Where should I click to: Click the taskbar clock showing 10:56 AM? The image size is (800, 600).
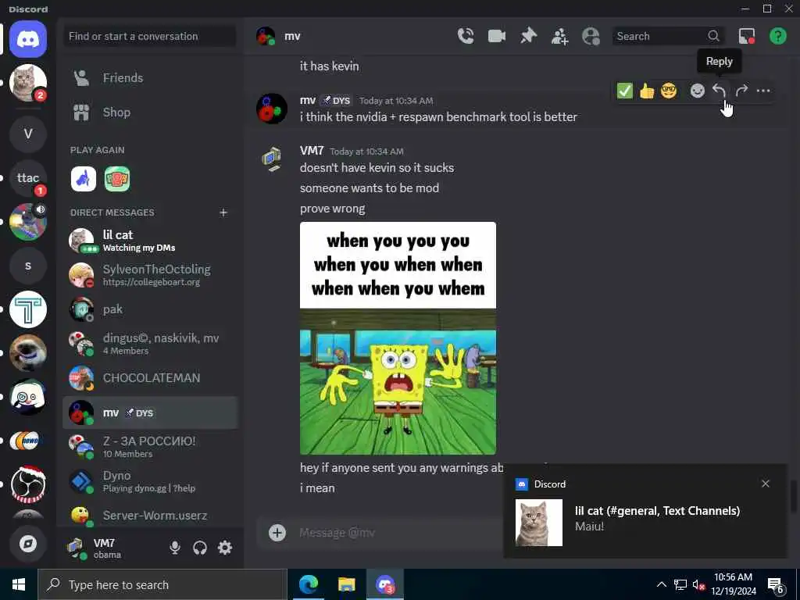[x=733, y=584]
